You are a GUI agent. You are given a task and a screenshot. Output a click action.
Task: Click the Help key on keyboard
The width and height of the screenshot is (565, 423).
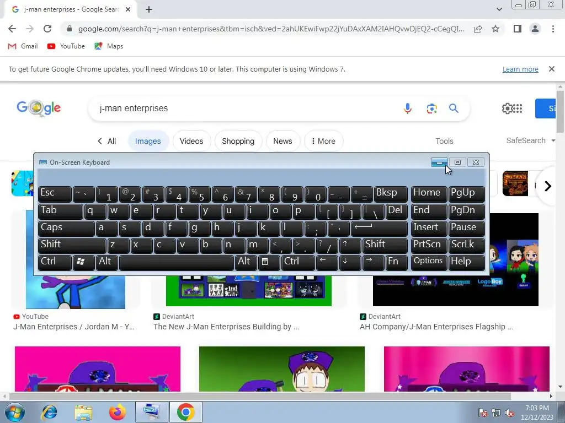(467, 262)
